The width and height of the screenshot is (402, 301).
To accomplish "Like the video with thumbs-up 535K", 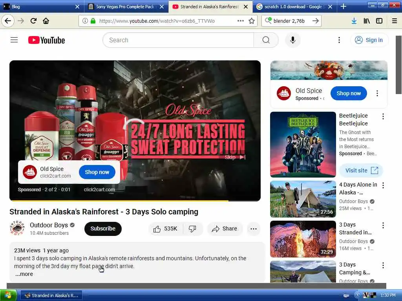I will [x=165, y=229].
